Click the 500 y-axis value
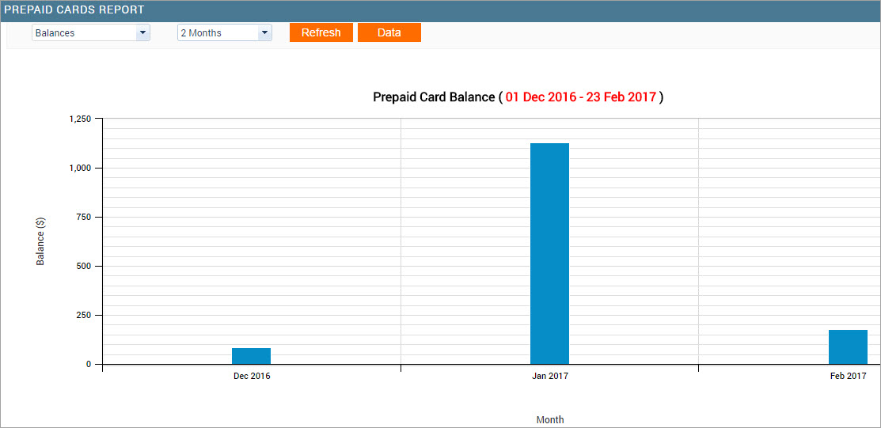 [84, 267]
